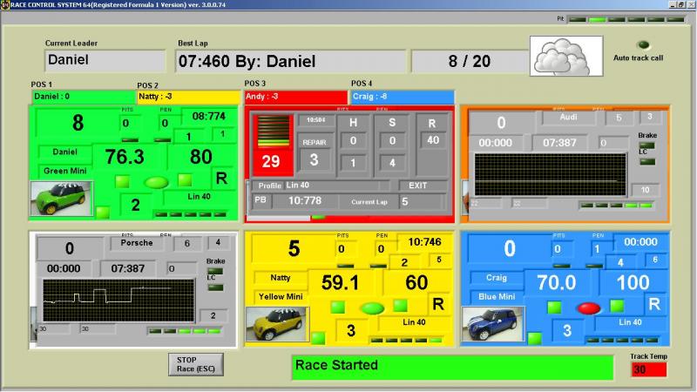This screenshot has height=392, width=697.
Task: Click the green oval light in Daniel's panel
Action: click(157, 182)
